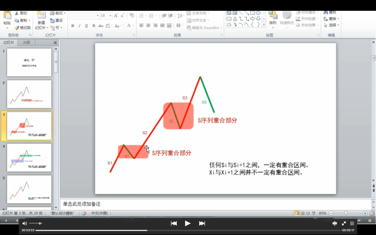Image resolution: width=376 pixels, height=235 pixels.
Task: Select slide 4 thumbnail in the panel
Action: pyautogui.click(x=29, y=157)
